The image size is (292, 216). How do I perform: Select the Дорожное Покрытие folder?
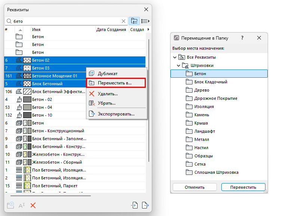(x=216, y=98)
